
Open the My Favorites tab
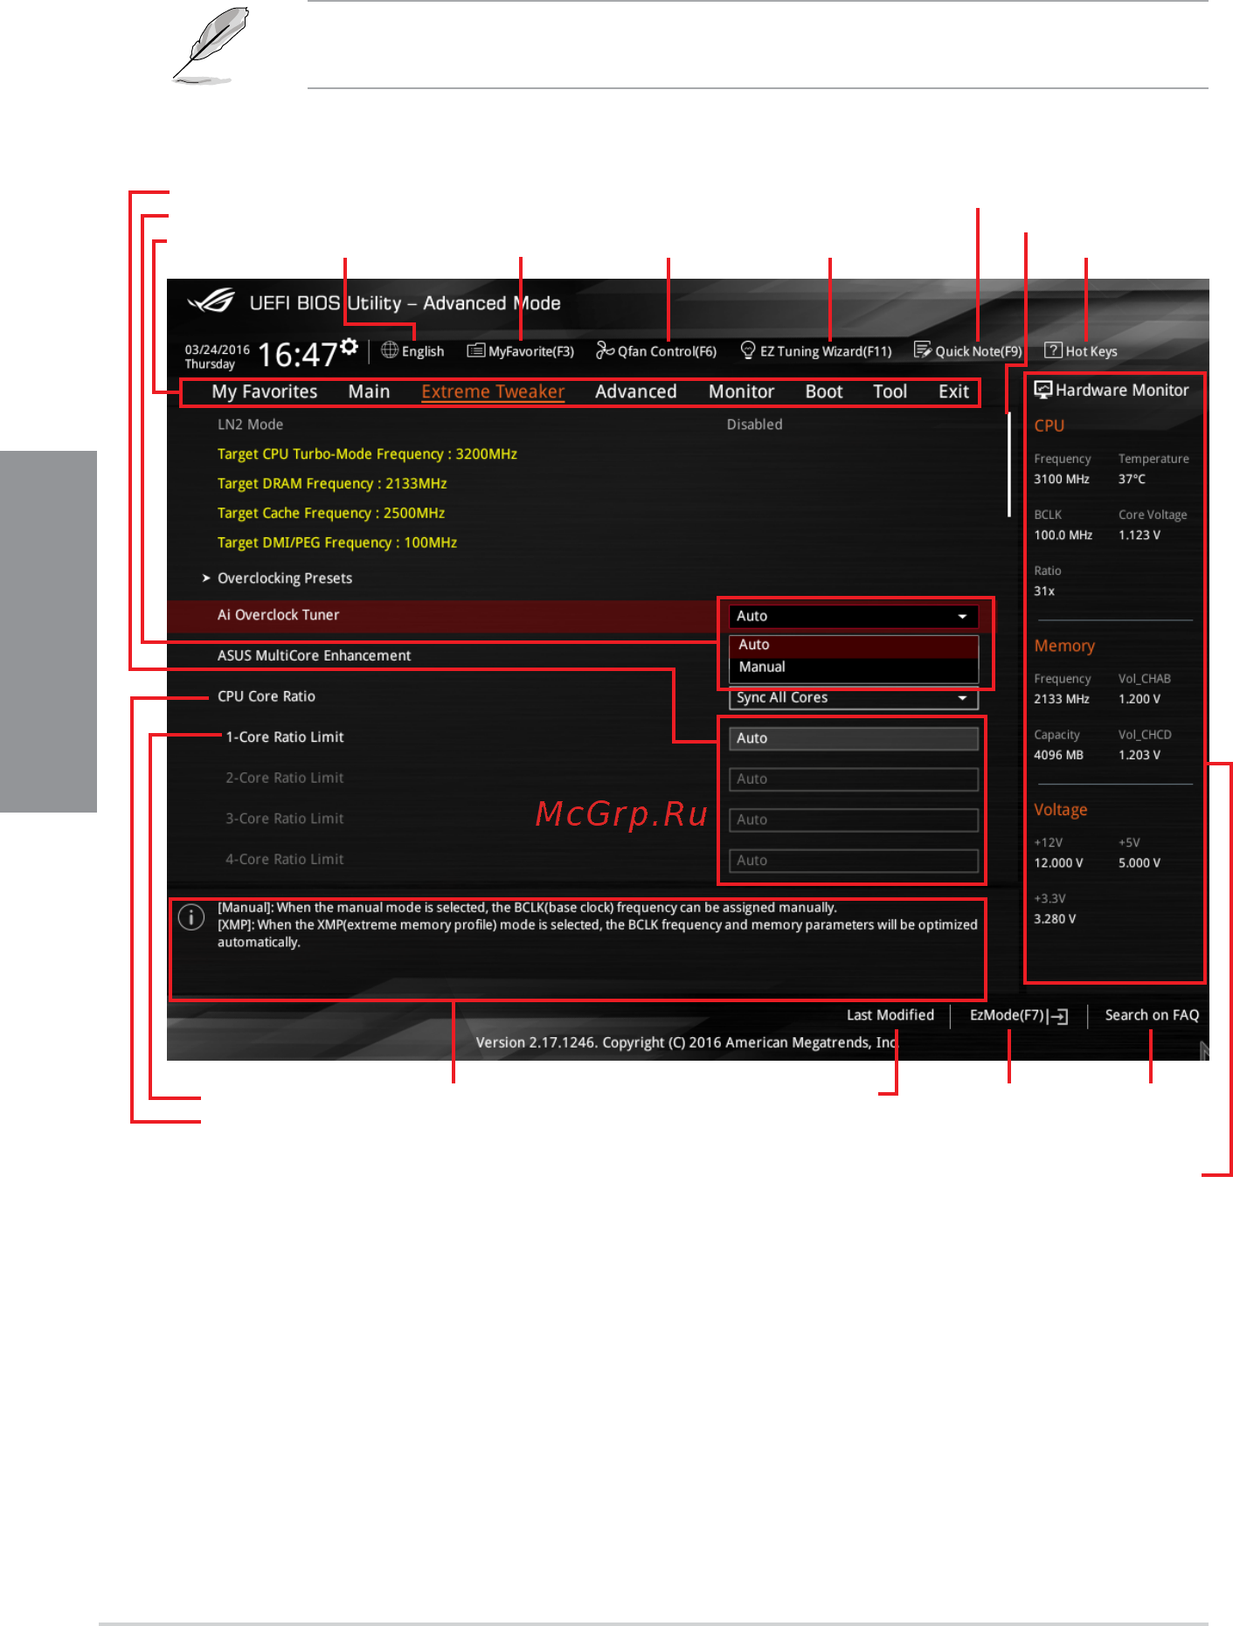coord(265,392)
